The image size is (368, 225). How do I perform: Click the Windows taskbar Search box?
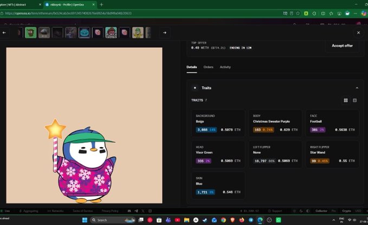113,220
